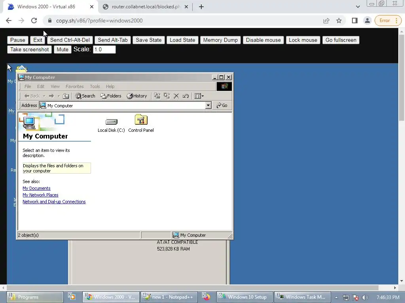Screen dimensions: 405x303
Task: Toggle the Lock mouse button
Action: point(303,40)
